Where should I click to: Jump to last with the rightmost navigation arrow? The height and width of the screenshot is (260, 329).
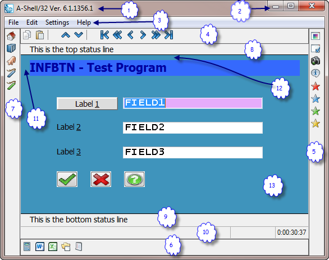(169, 35)
